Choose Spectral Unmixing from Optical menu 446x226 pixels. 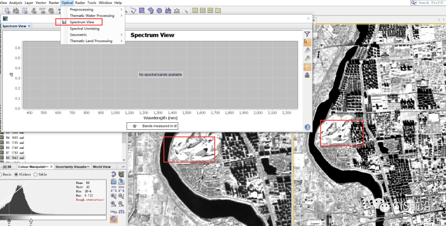tap(85, 29)
